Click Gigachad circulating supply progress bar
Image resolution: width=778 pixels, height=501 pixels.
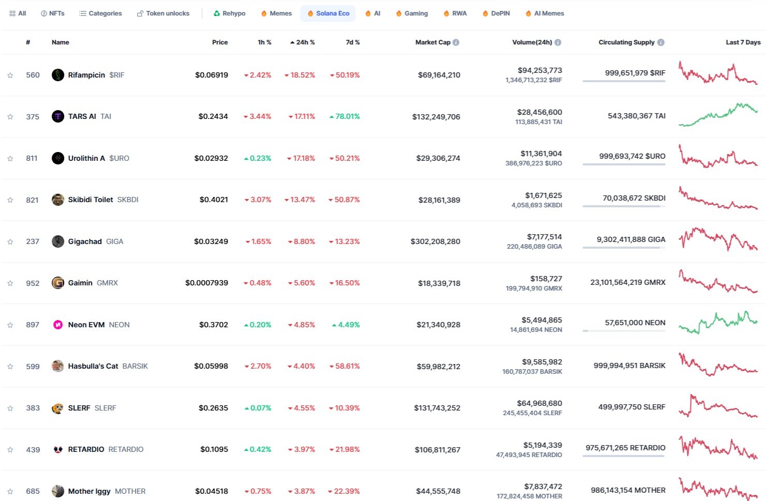point(624,248)
